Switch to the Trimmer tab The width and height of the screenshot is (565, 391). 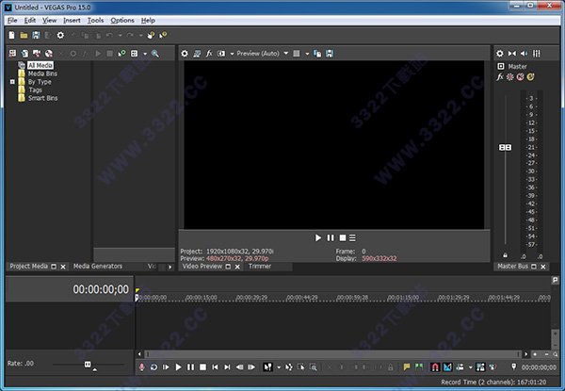pyautogui.click(x=261, y=267)
